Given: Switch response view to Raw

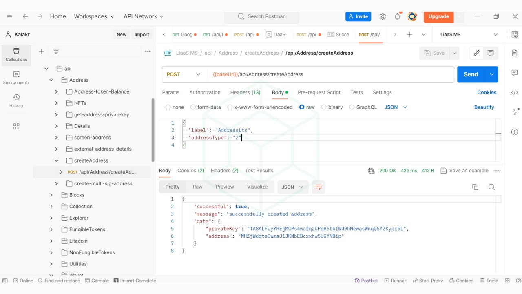Looking at the screenshot, I should tap(197, 187).
